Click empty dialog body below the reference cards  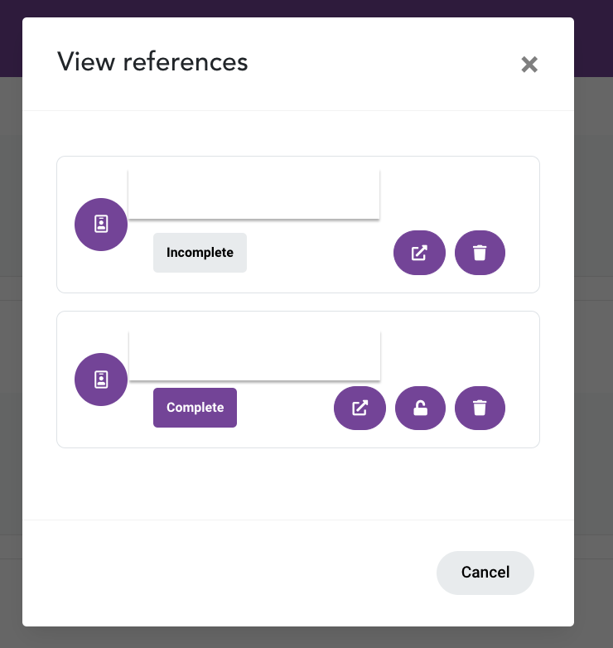pos(297,484)
